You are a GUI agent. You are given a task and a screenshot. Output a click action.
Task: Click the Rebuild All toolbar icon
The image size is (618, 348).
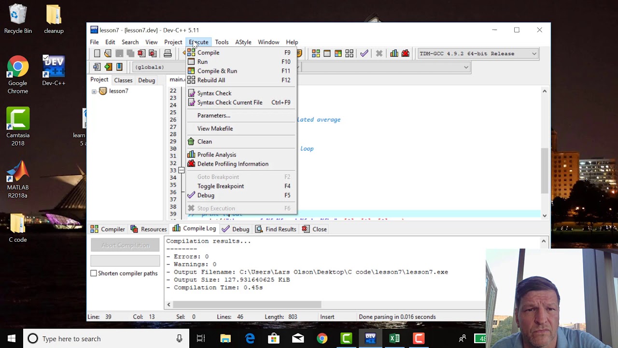click(349, 54)
